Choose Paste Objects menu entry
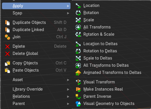This screenshot has height=109, width=151. pyautogui.click(x=36, y=70)
